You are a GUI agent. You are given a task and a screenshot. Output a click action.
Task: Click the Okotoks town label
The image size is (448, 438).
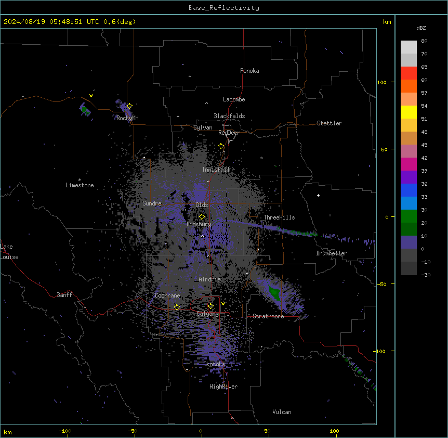pyautogui.click(x=214, y=364)
